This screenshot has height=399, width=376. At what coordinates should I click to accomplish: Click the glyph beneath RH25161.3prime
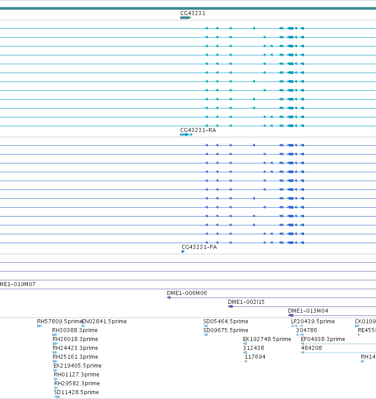coord(55,361)
